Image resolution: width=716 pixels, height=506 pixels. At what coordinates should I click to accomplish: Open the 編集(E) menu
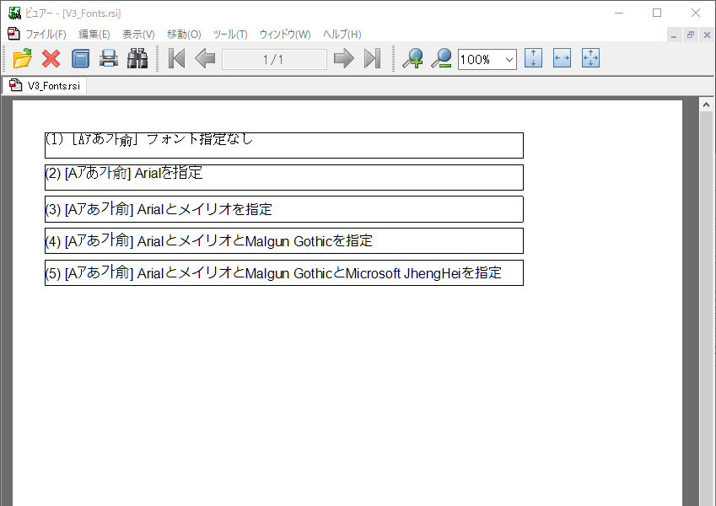tap(94, 35)
